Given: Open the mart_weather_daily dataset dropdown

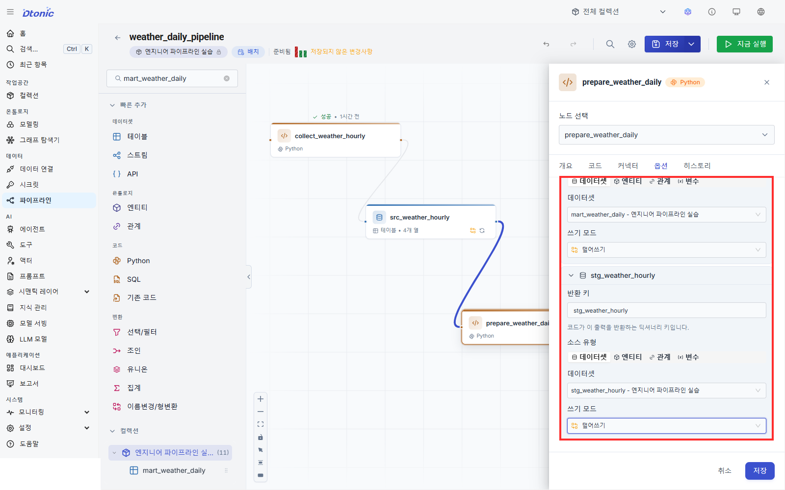Looking at the screenshot, I should [666, 215].
